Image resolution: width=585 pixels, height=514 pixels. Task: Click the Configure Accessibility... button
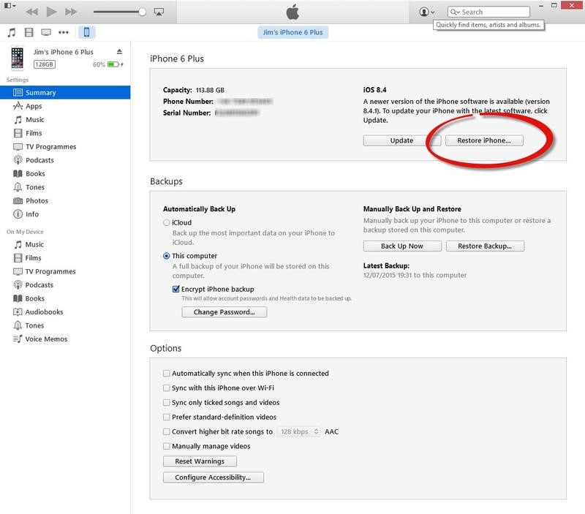(214, 477)
